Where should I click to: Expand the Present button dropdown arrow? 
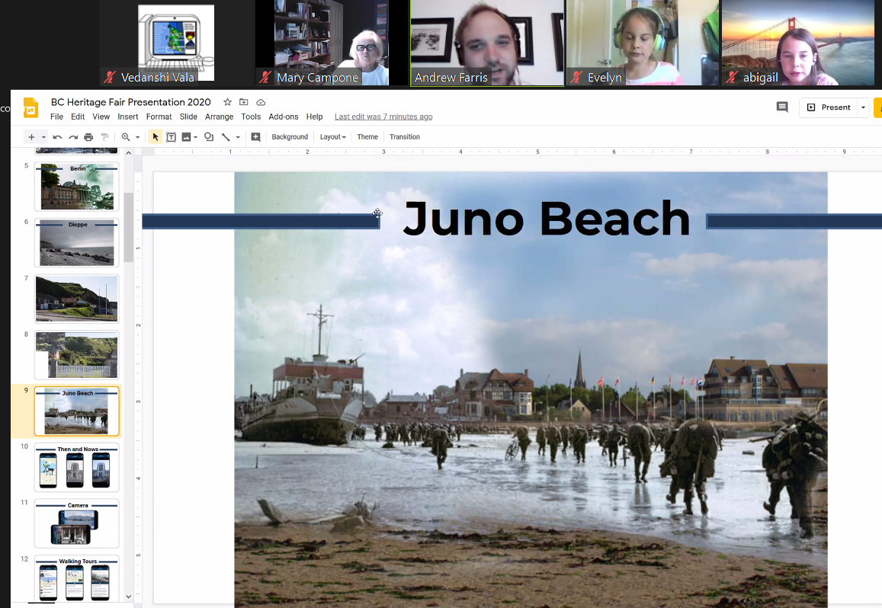click(x=863, y=107)
